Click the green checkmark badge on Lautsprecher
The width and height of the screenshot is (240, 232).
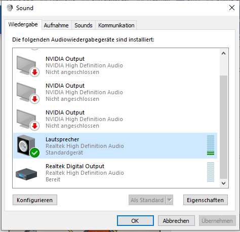click(35, 153)
